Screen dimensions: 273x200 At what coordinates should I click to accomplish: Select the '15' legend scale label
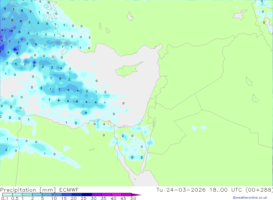[x=64, y=198]
